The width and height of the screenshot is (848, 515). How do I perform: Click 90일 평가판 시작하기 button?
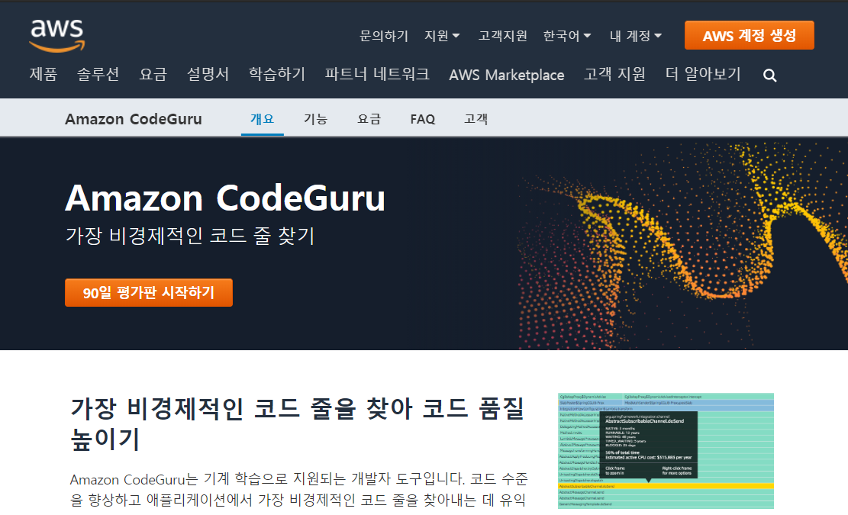(149, 292)
